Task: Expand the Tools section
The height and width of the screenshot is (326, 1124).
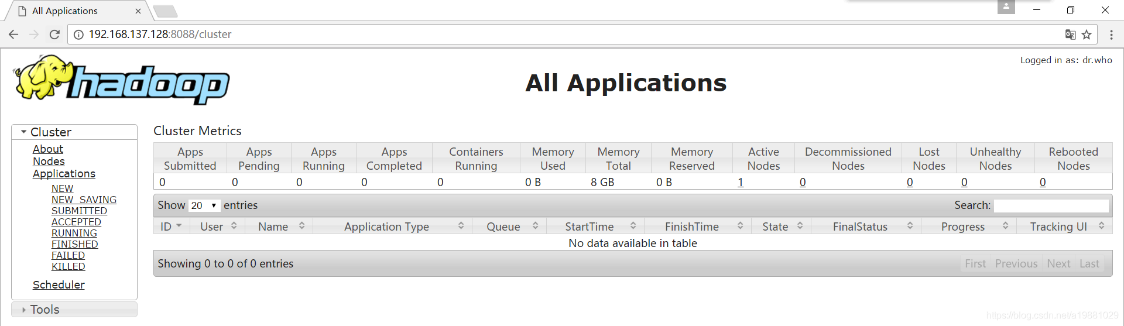Action: [x=74, y=310]
